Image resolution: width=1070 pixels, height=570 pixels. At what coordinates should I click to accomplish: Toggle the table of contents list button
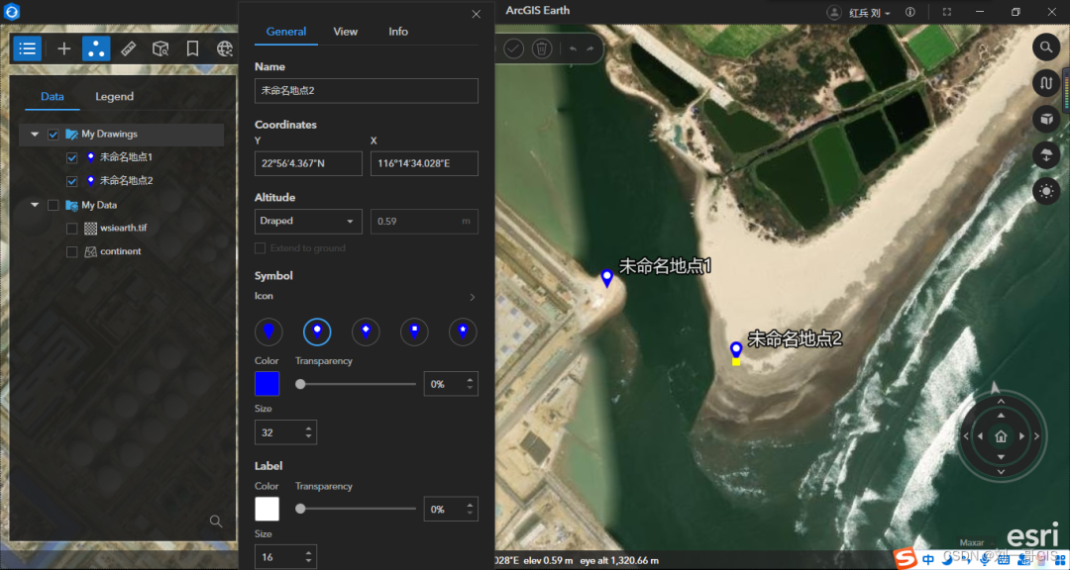[28, 48]
